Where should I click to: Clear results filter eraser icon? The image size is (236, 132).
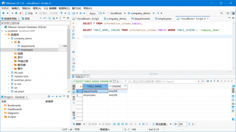coord(208,81)
